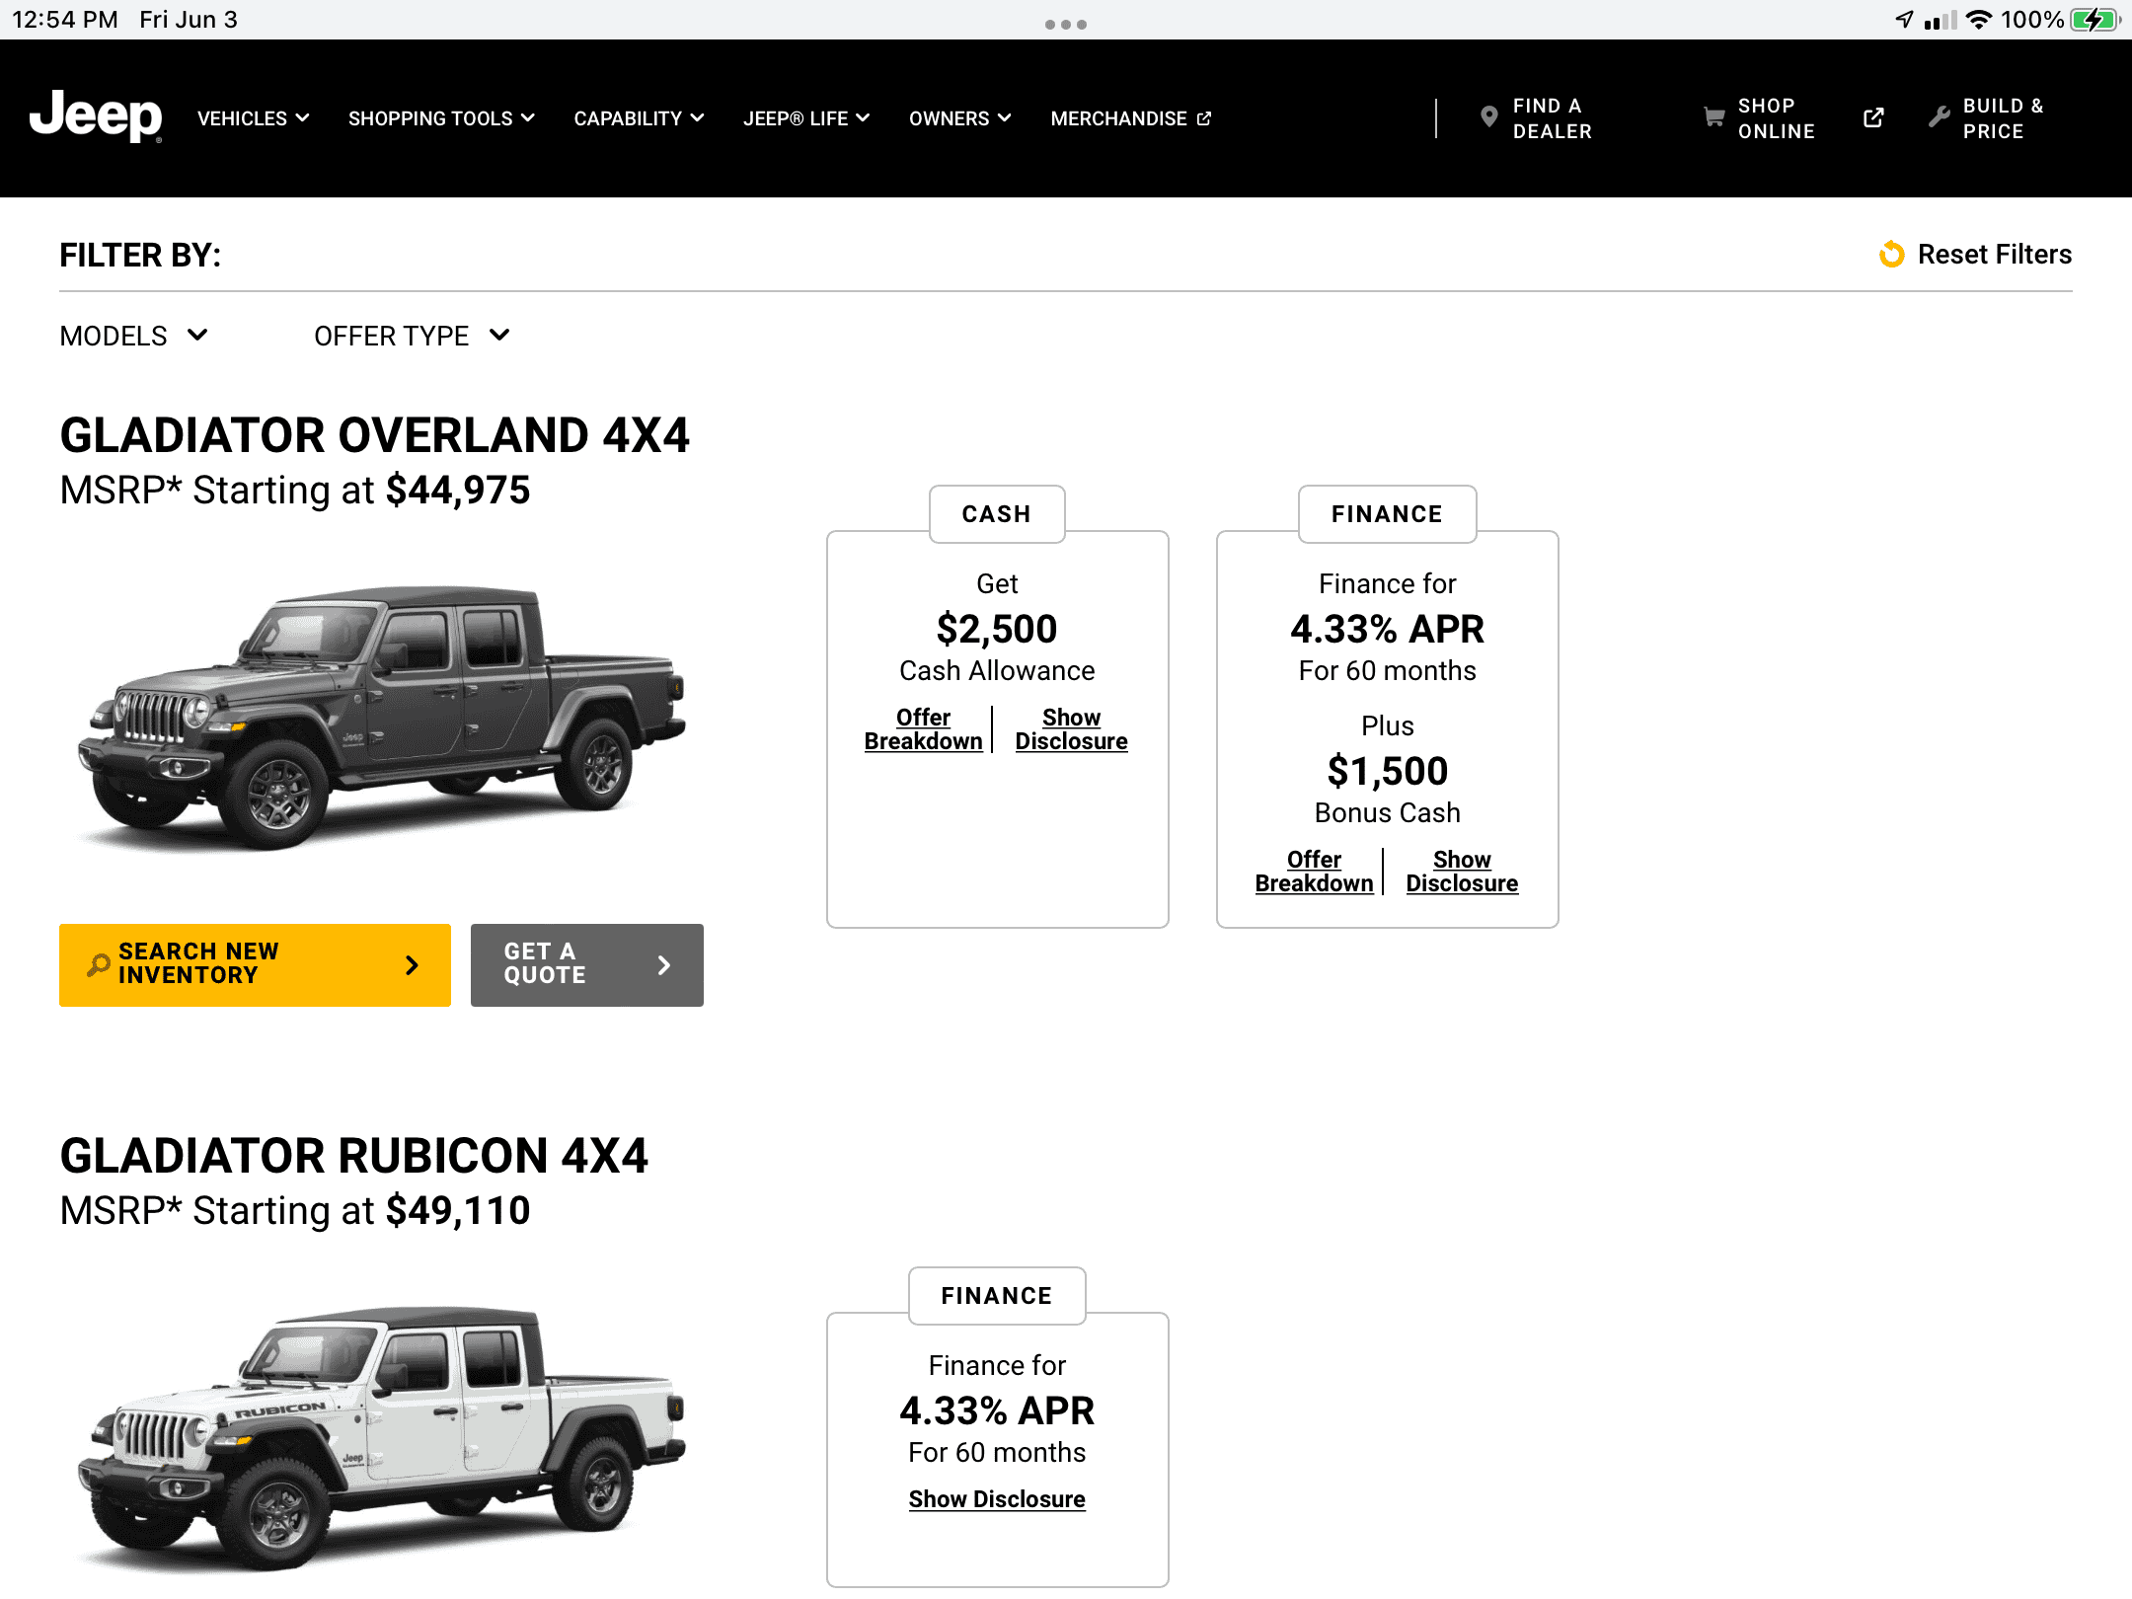
Task: Click the battery icon in the status bar
Action: tap(2094, 20)
